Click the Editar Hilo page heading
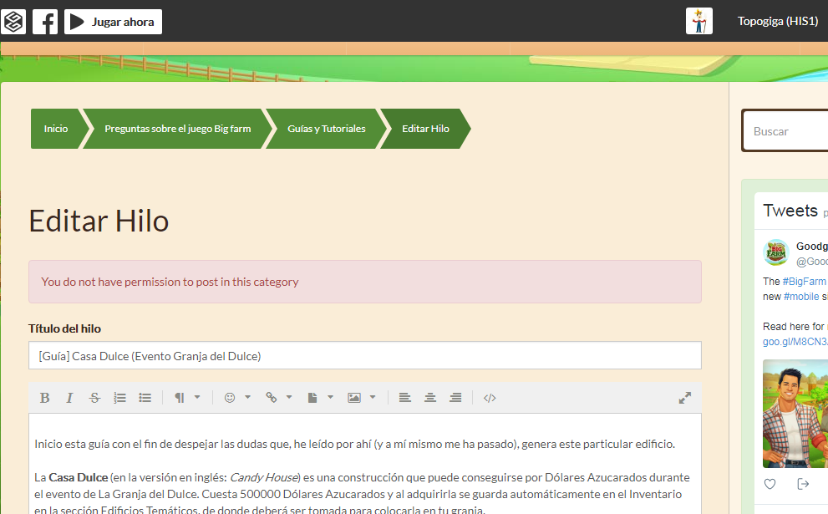Viewport: 828px width, 514px height. 99,221
